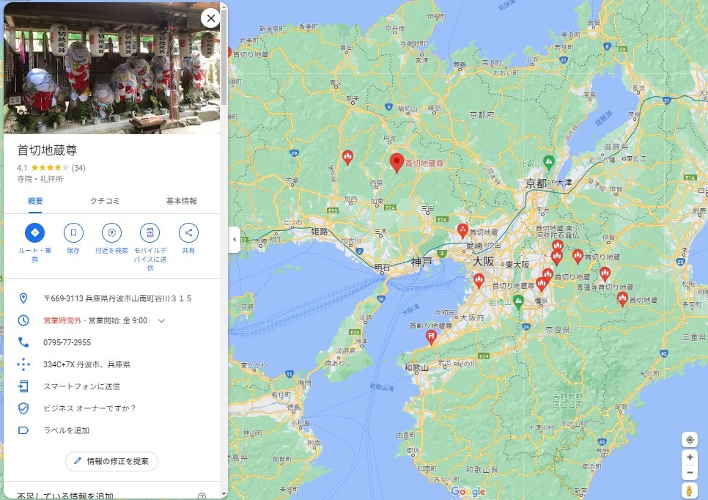This screenshot has width=708, height=500.
Task: Switch to the 概要 tab
Action: click(35, 201)
